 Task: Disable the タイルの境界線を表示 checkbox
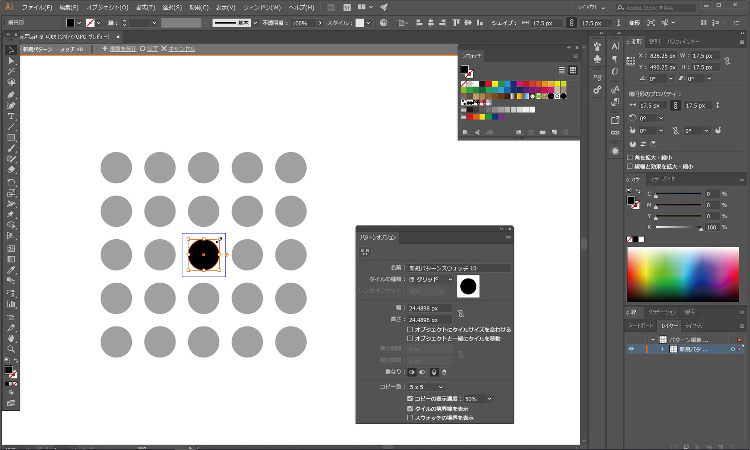410,409
